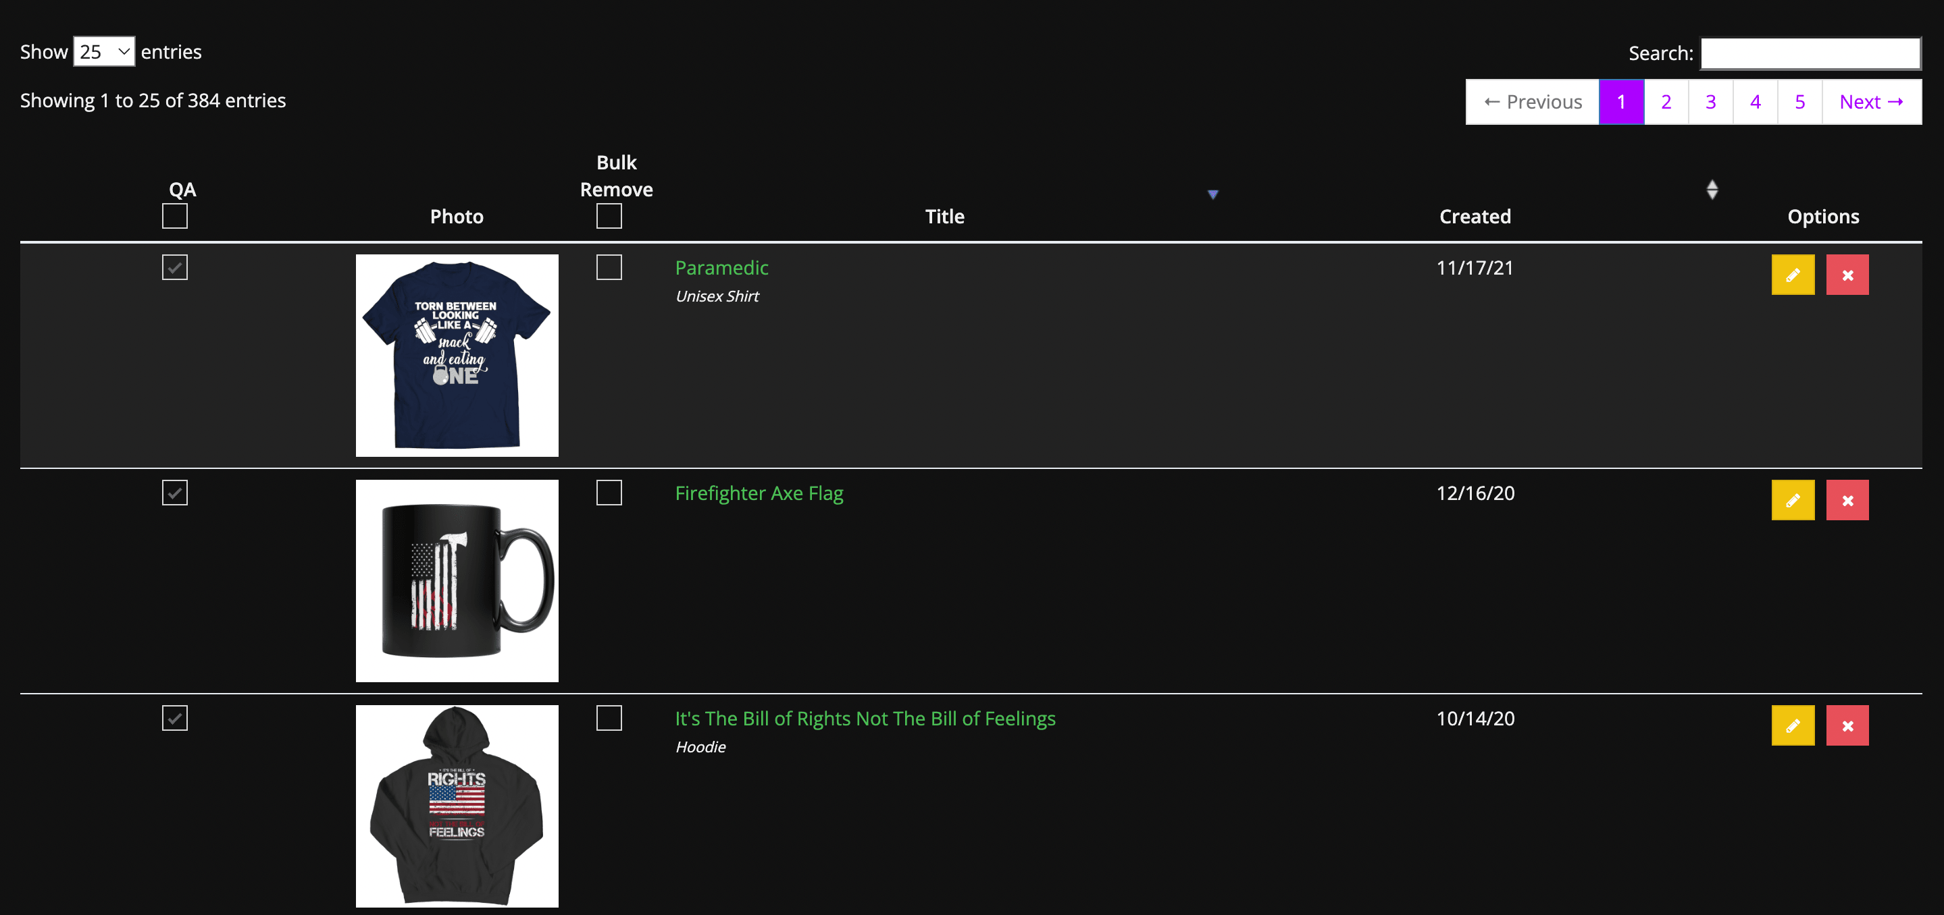Click the Next page button
The image size is (1944, 915).
pos(1871,102)
